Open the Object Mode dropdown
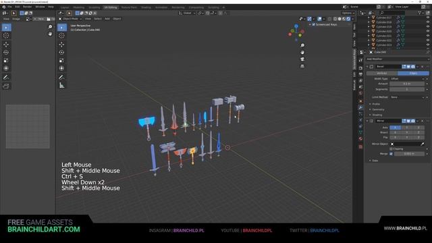The height and width of the screenshot is (243, 432). (70, 19)
